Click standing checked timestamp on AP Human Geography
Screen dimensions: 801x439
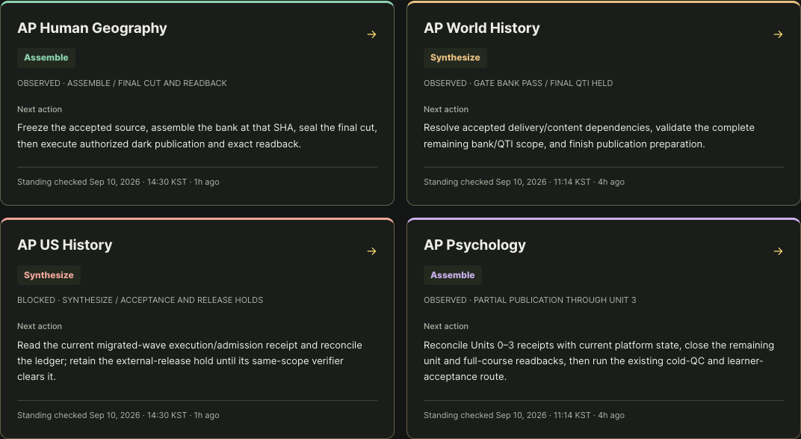coord(119,182)
